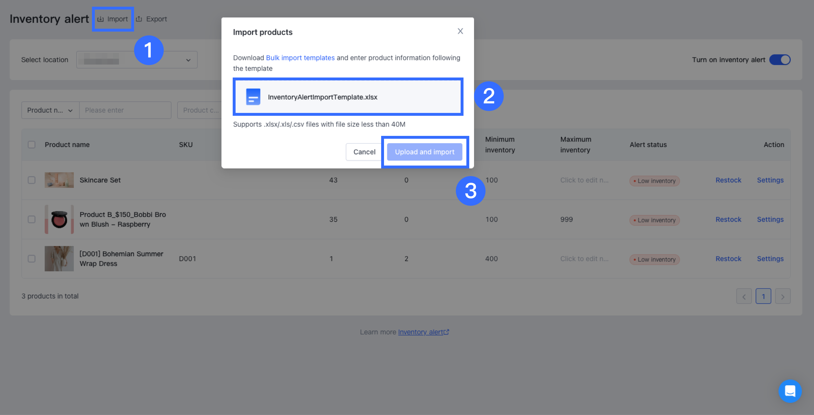This screenshot has height=415, width=814.
Task: Expand the Product name filter dropdown
Action: [50, 110]
